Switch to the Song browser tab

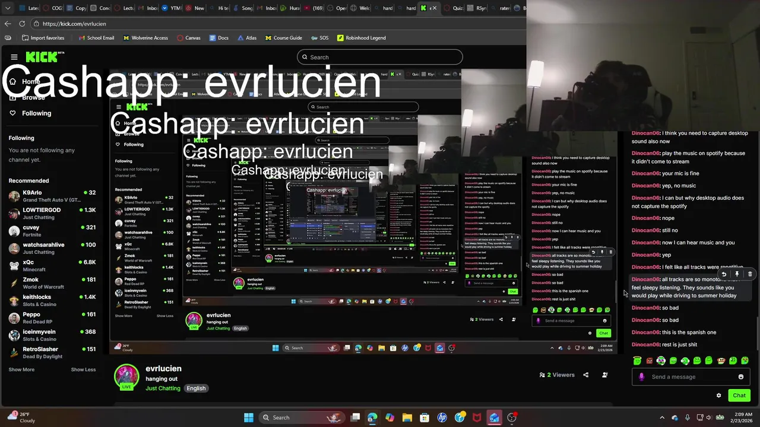click(243, 8)
